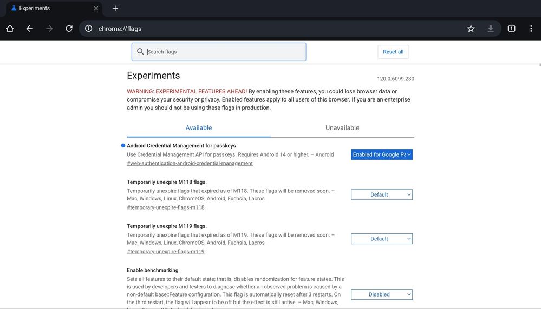Open #temporary-unexpire-flags-m119 link

pos(166,252)
